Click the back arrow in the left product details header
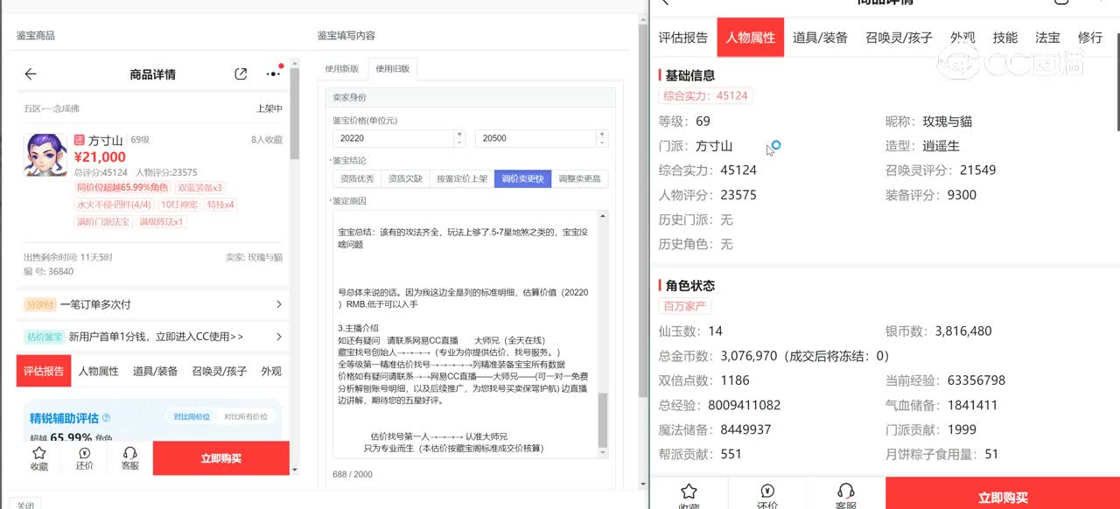Screen dimensions: 1120x509 point(31,74)
